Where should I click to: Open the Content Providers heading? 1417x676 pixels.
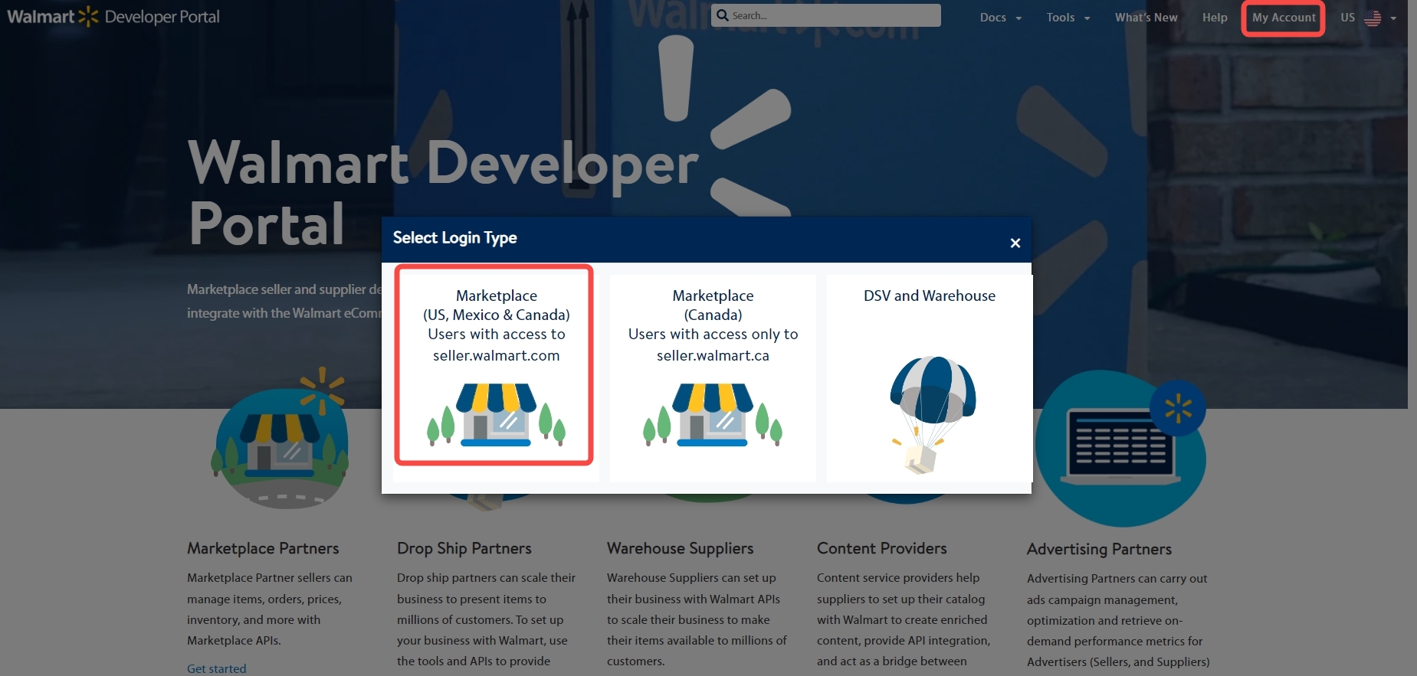click(881, 548)
